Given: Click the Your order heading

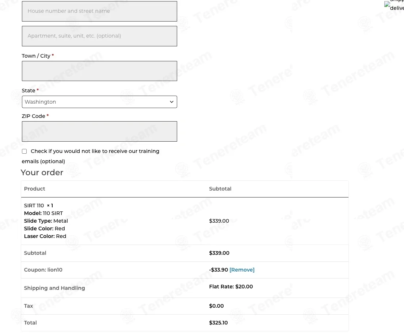Looking at the screenshot, I should (x=42, y=172).
